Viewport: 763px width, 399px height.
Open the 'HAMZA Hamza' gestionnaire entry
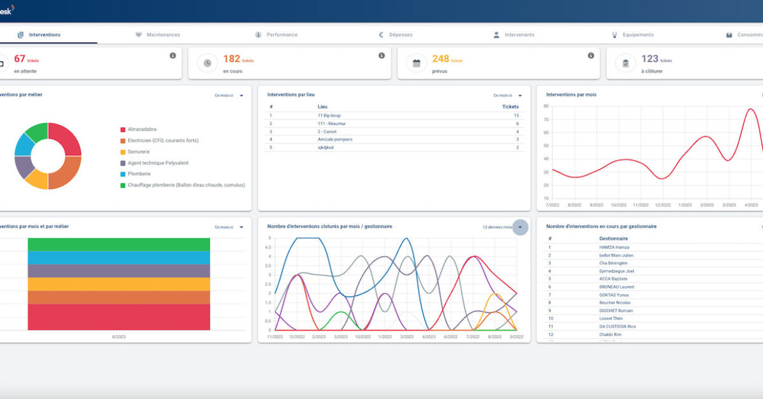click(614, 247)
